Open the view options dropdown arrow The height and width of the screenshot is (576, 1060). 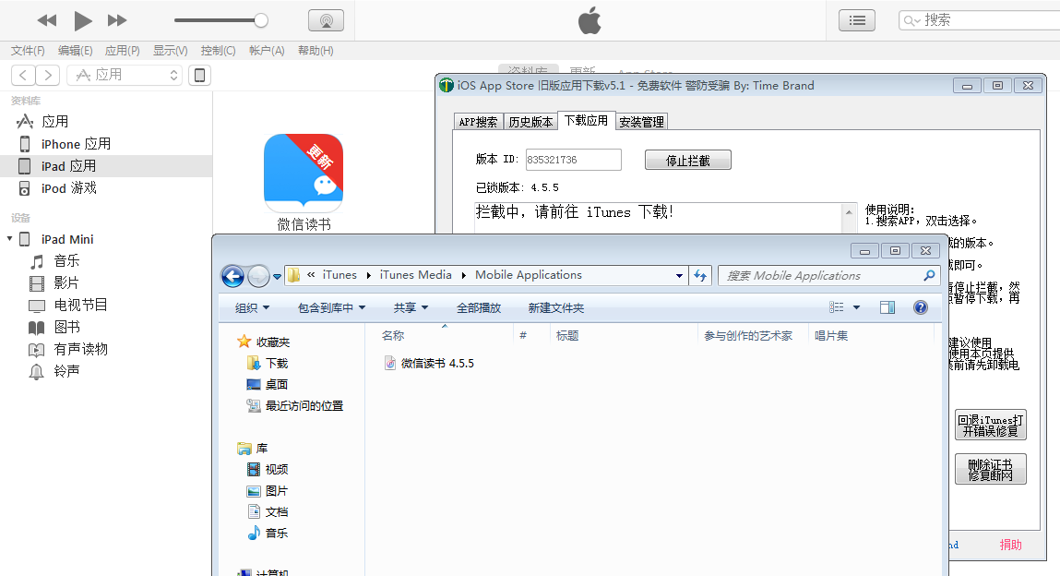[856, 307]
